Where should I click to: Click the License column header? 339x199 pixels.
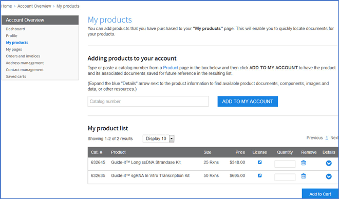(260, 152)
